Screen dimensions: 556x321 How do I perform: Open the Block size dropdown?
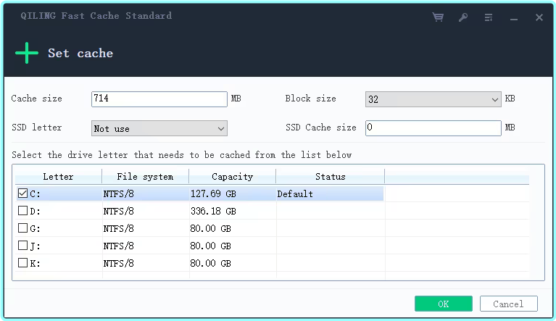click(433, 99)
